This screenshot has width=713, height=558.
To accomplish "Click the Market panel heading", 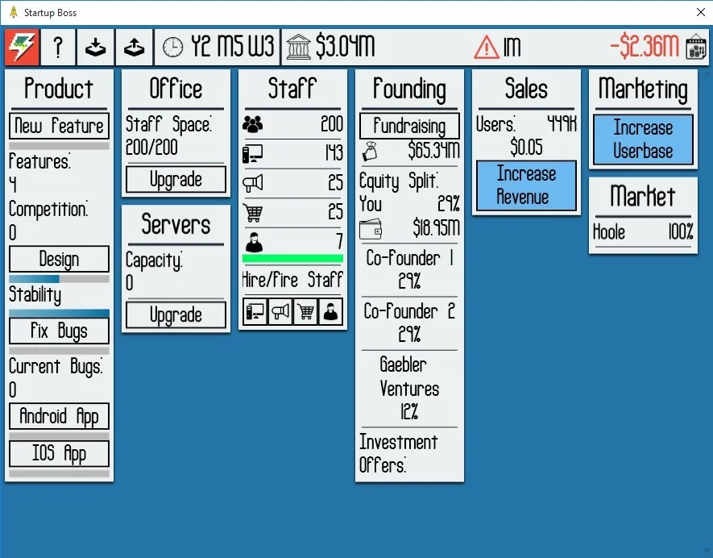I will tap(643, 196).
